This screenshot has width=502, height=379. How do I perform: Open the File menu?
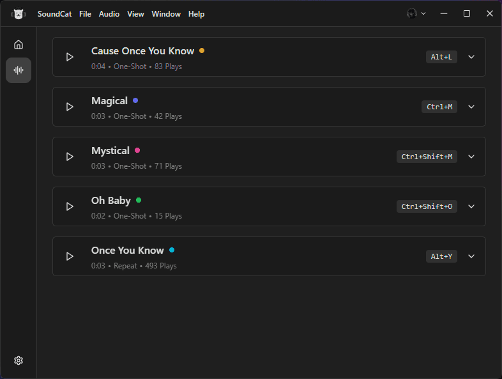click(85, 14)
